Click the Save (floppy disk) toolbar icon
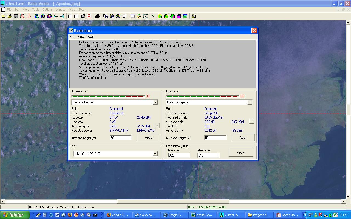This screenshot has width=351, height=219. (x=16, y=16)
